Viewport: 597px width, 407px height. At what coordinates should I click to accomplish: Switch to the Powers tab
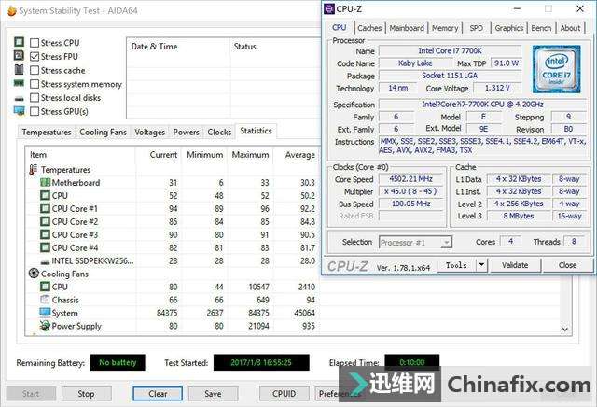(x=186, y=133)
